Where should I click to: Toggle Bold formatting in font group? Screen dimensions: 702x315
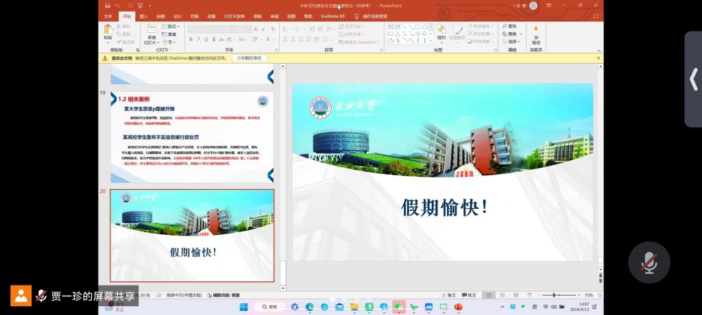[191, 40]
